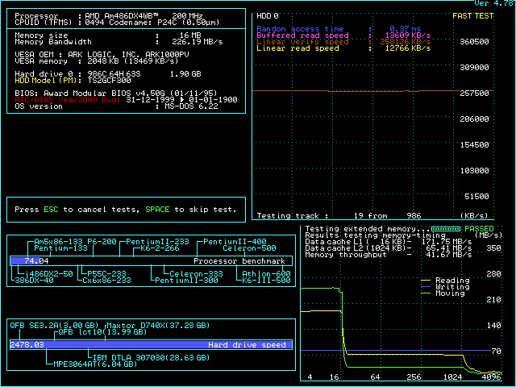Click the Celeron-500 benchmark marker
The image size is (516, 387).
(x=249, y=248)
